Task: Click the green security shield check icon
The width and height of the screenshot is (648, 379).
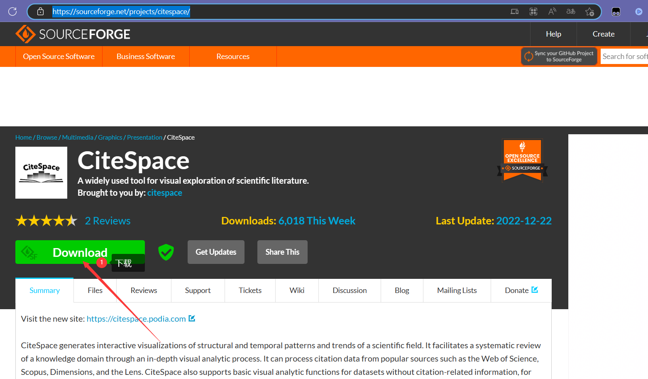Action: [x=166, y=252]
